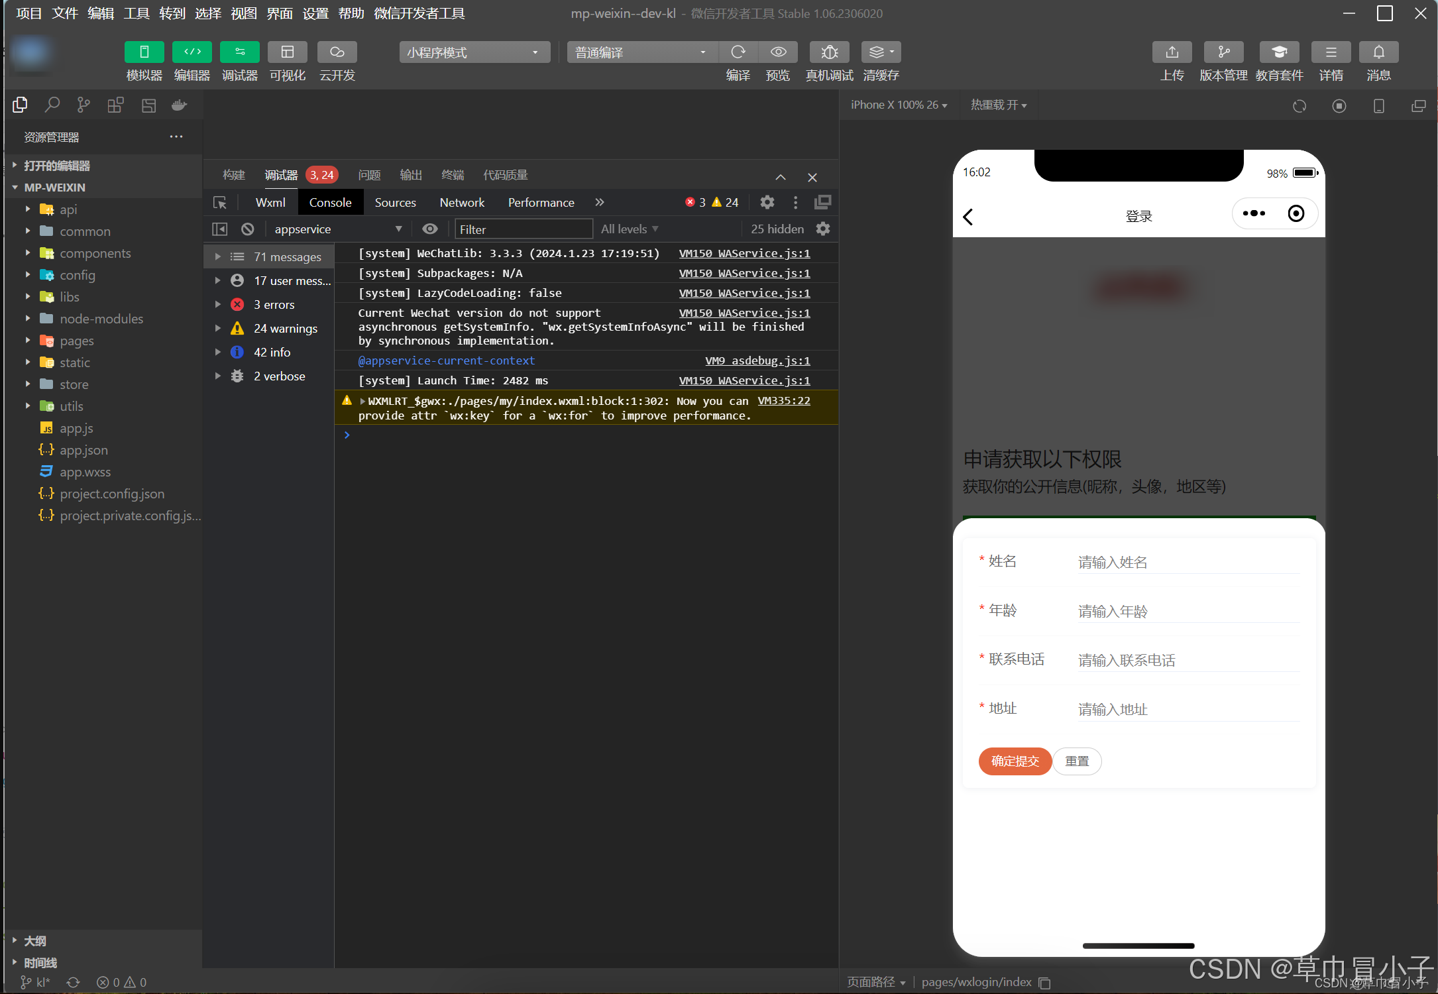Click the compile (编译) refresh icon

click(x=738, y=52)
